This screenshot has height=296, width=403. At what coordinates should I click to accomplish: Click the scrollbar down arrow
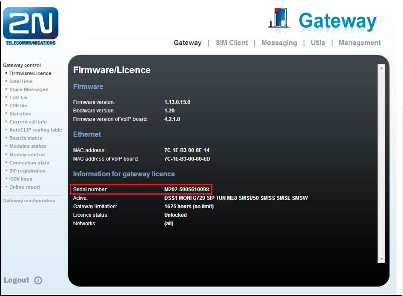[381, 259]
